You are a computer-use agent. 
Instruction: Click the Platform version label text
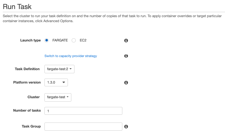(27, 82)
